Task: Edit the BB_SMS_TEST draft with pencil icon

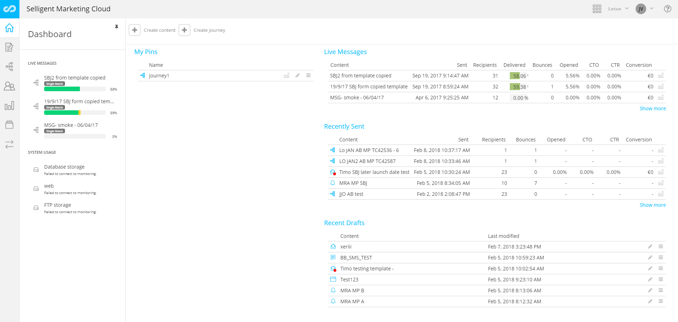Action: (650, 258)
